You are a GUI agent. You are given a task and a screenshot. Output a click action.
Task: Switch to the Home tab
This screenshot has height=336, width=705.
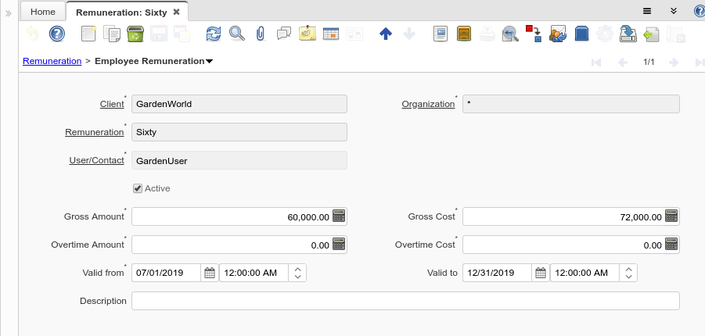pyautogui.click(x=43, y=12)
